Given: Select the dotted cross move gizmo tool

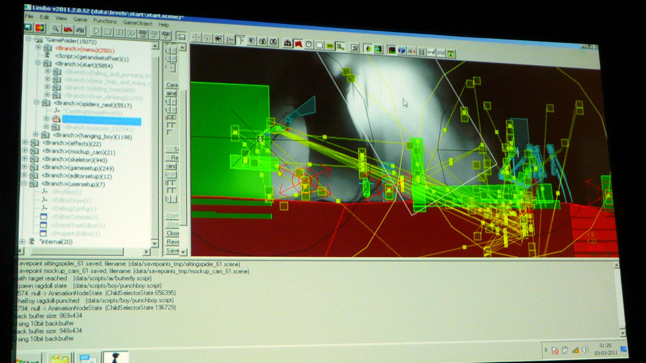Looking at the screenshot, I should (x=196, y=37).
